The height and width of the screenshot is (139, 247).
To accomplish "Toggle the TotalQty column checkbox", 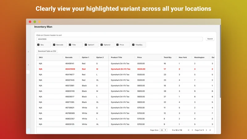I will [x=133, y=45].
